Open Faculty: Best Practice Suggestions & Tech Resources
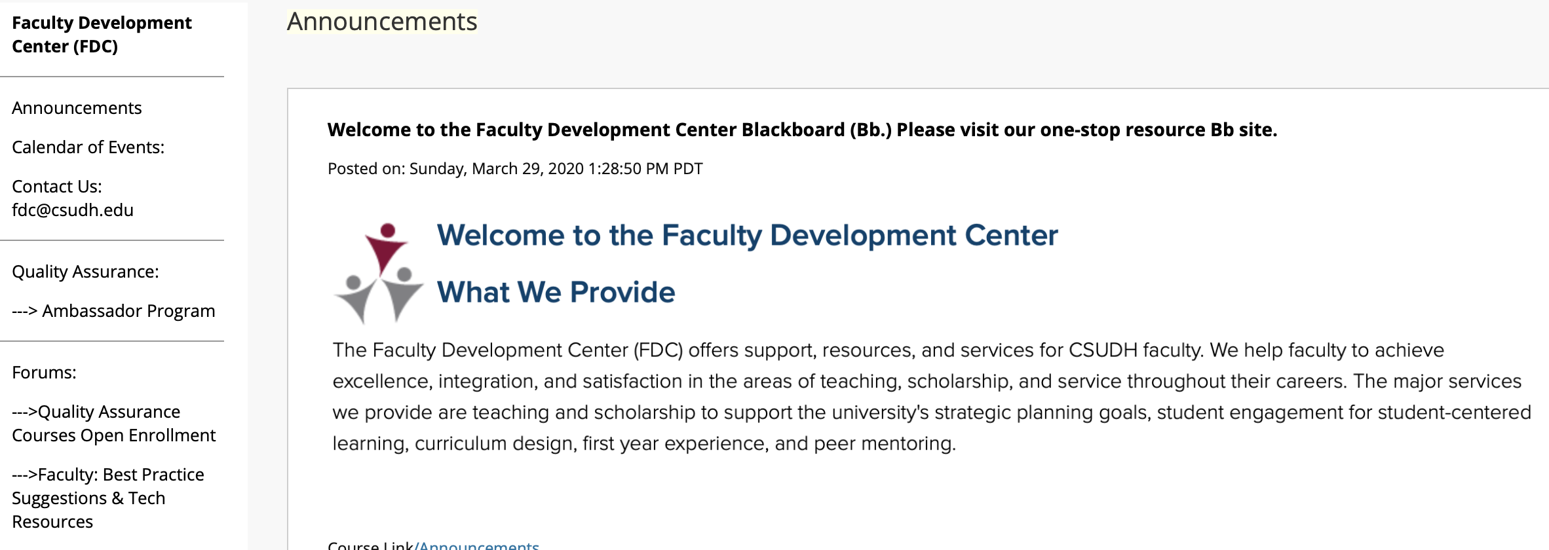The height and width of the screenshot is (550, 1549). click(107, 498)
